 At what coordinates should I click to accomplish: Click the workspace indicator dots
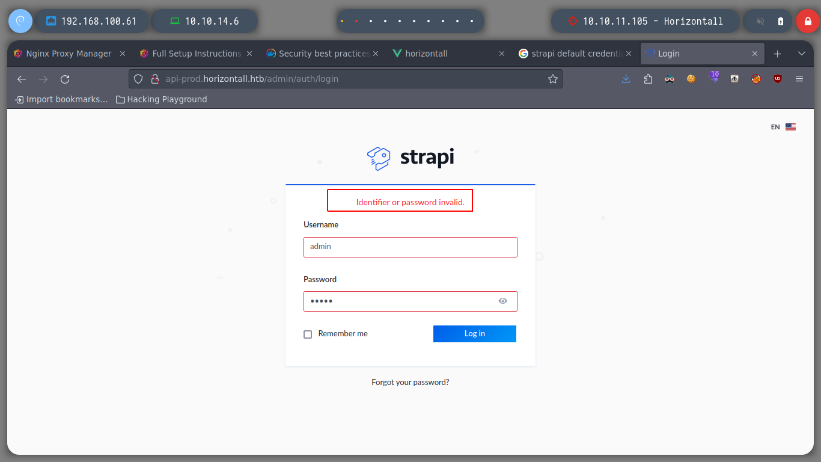(410, 21)
